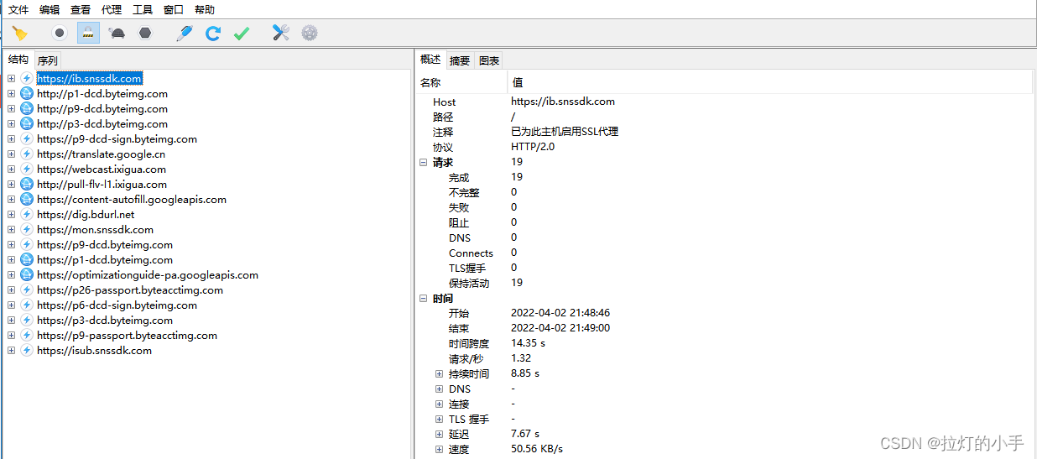The width and height of the screenshot is (1037, 459).
Task: Expand the https://p6-dcd-sign.byteimg.com node
Action: (12, 305)
